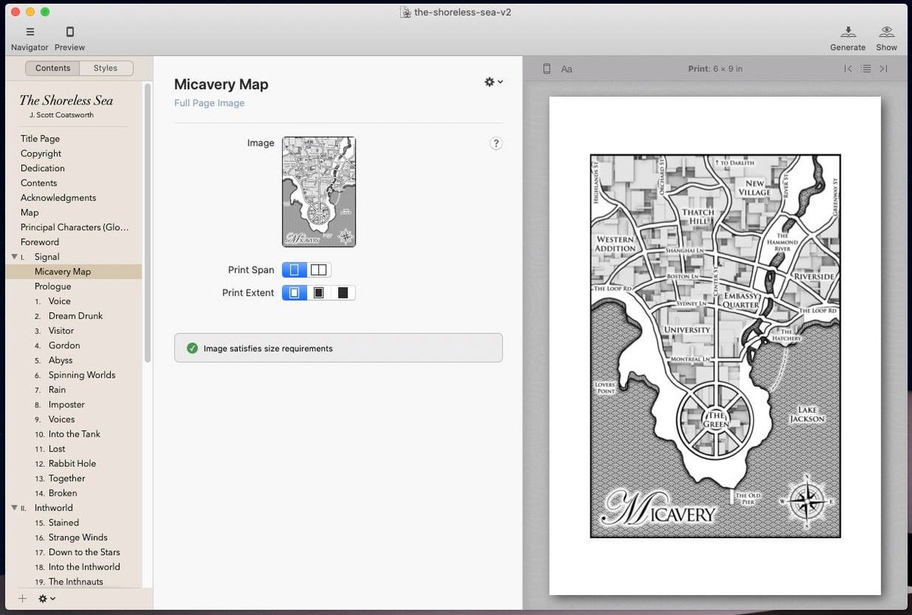Click the Show eye icon

[887, 32]
